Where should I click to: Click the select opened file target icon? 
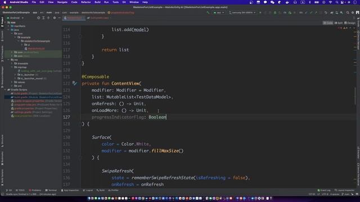click(38, 18)
